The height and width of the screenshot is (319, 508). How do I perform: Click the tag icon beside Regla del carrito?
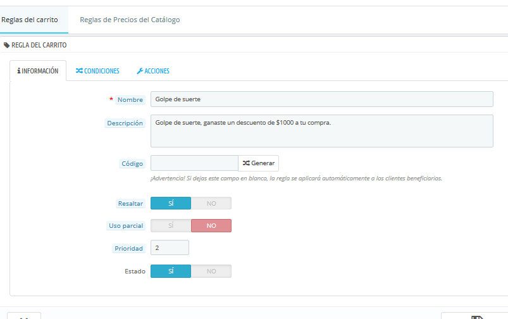click(7, 46)
